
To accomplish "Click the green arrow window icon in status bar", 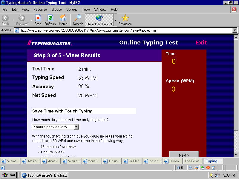I will click(x=202, y=168).
